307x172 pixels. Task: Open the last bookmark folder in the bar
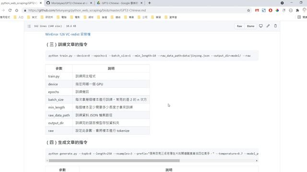point(171,17)
